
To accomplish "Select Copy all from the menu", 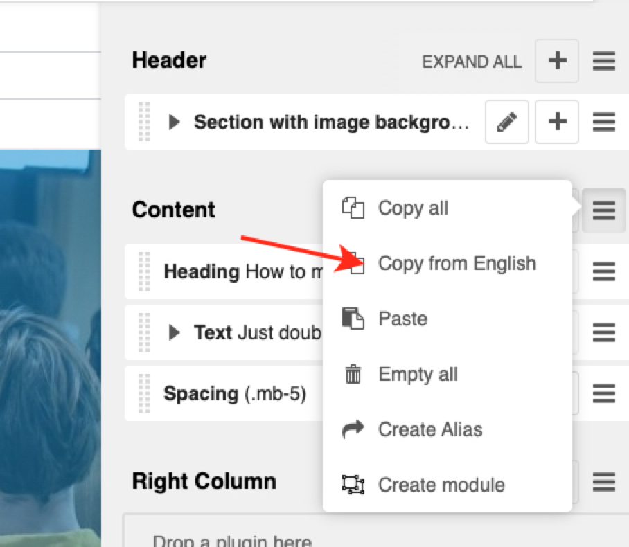I will pyautogui.click(x=413, y=208).
